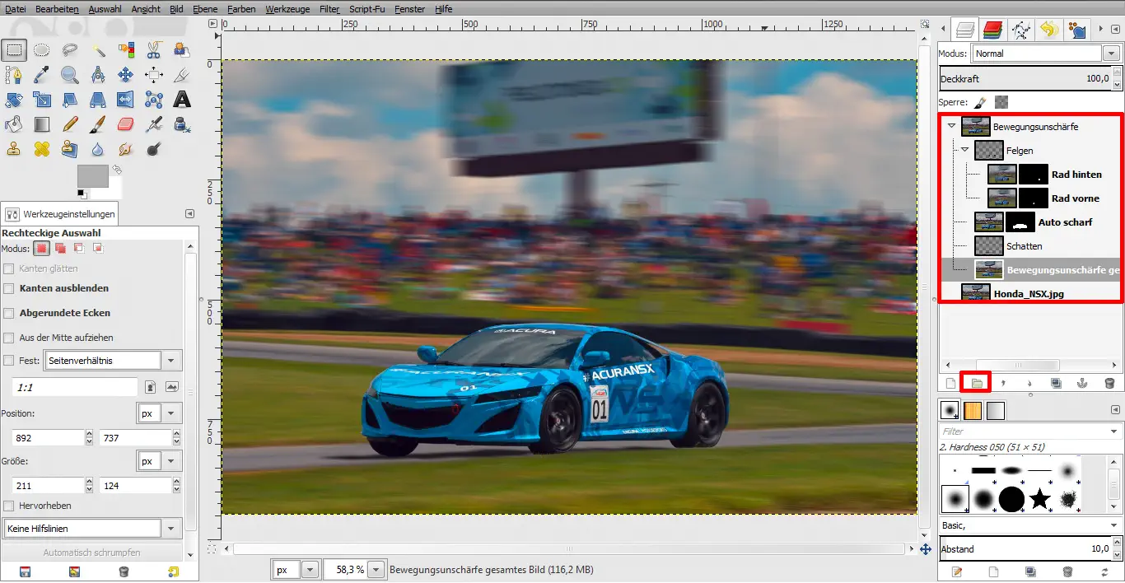1125x583 pixels.
Task: Create a new layer group via folder icon
Action: (x=977, y=383)
